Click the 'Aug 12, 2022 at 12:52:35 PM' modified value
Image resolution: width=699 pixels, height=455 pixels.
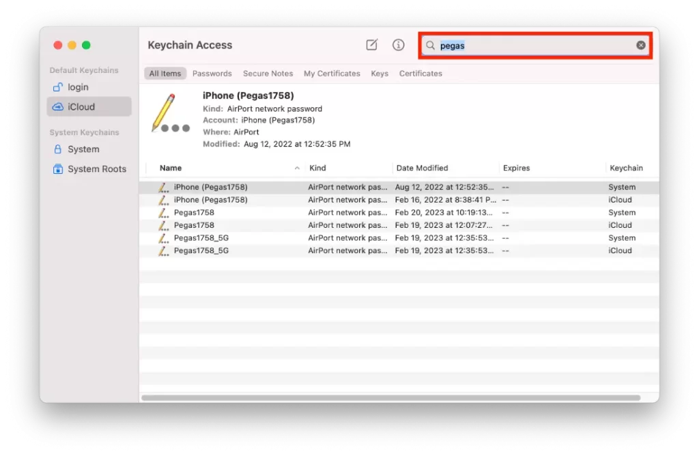pos(297,144)
